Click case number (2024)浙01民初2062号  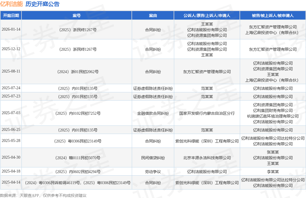(x=78, y=72)
